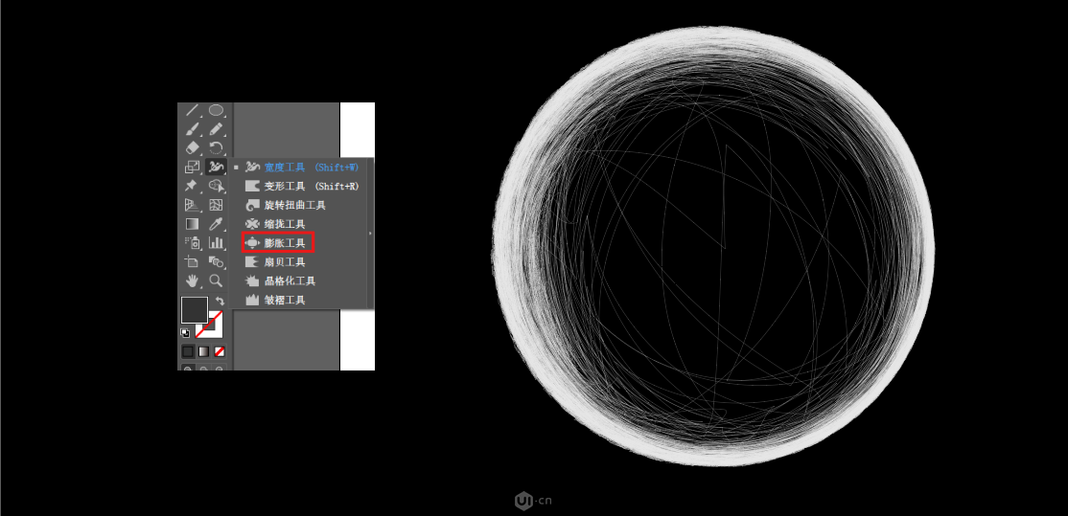Viewport: 1068px width, 516px height.
Task: Activate the Rotate tool
Action: [x=217, y=148]
